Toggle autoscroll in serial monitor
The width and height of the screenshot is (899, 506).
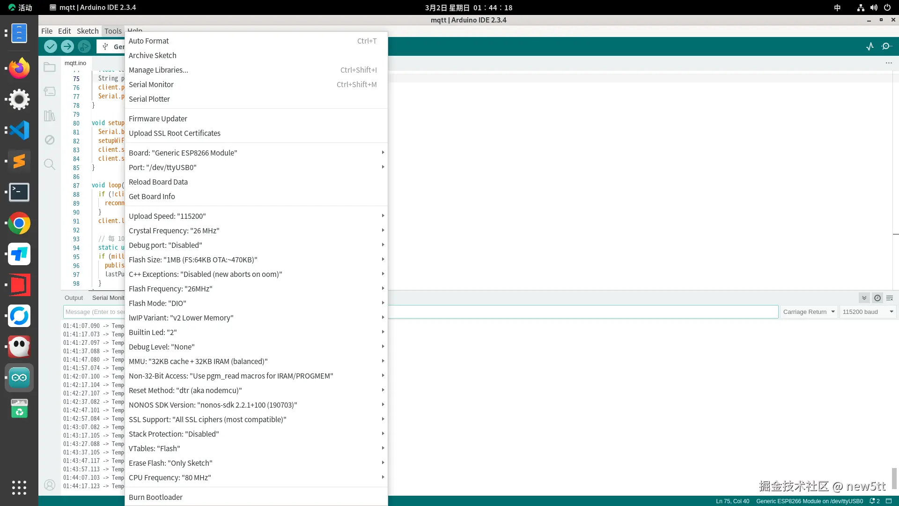[864, 298]
